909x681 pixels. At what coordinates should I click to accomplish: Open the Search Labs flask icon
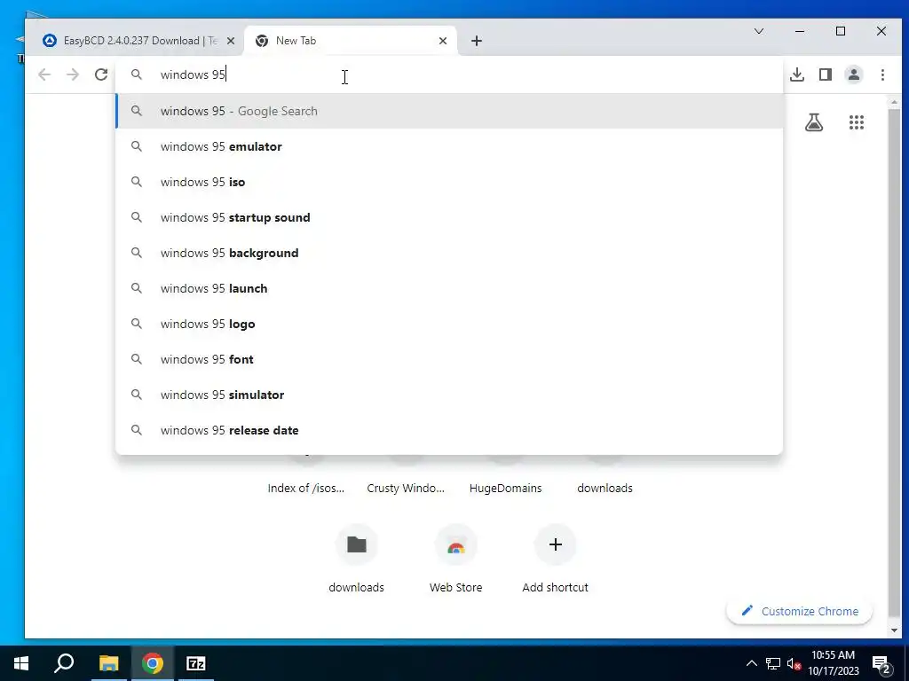(814, 122)
